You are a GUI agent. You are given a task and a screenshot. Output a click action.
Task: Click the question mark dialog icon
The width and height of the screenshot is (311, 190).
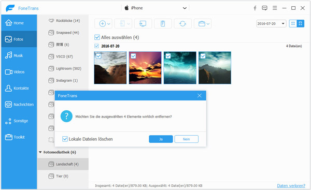coord(66,116)
